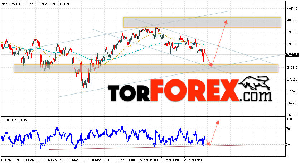Click the 3 Mar 10:05 time label

[78, 160]
